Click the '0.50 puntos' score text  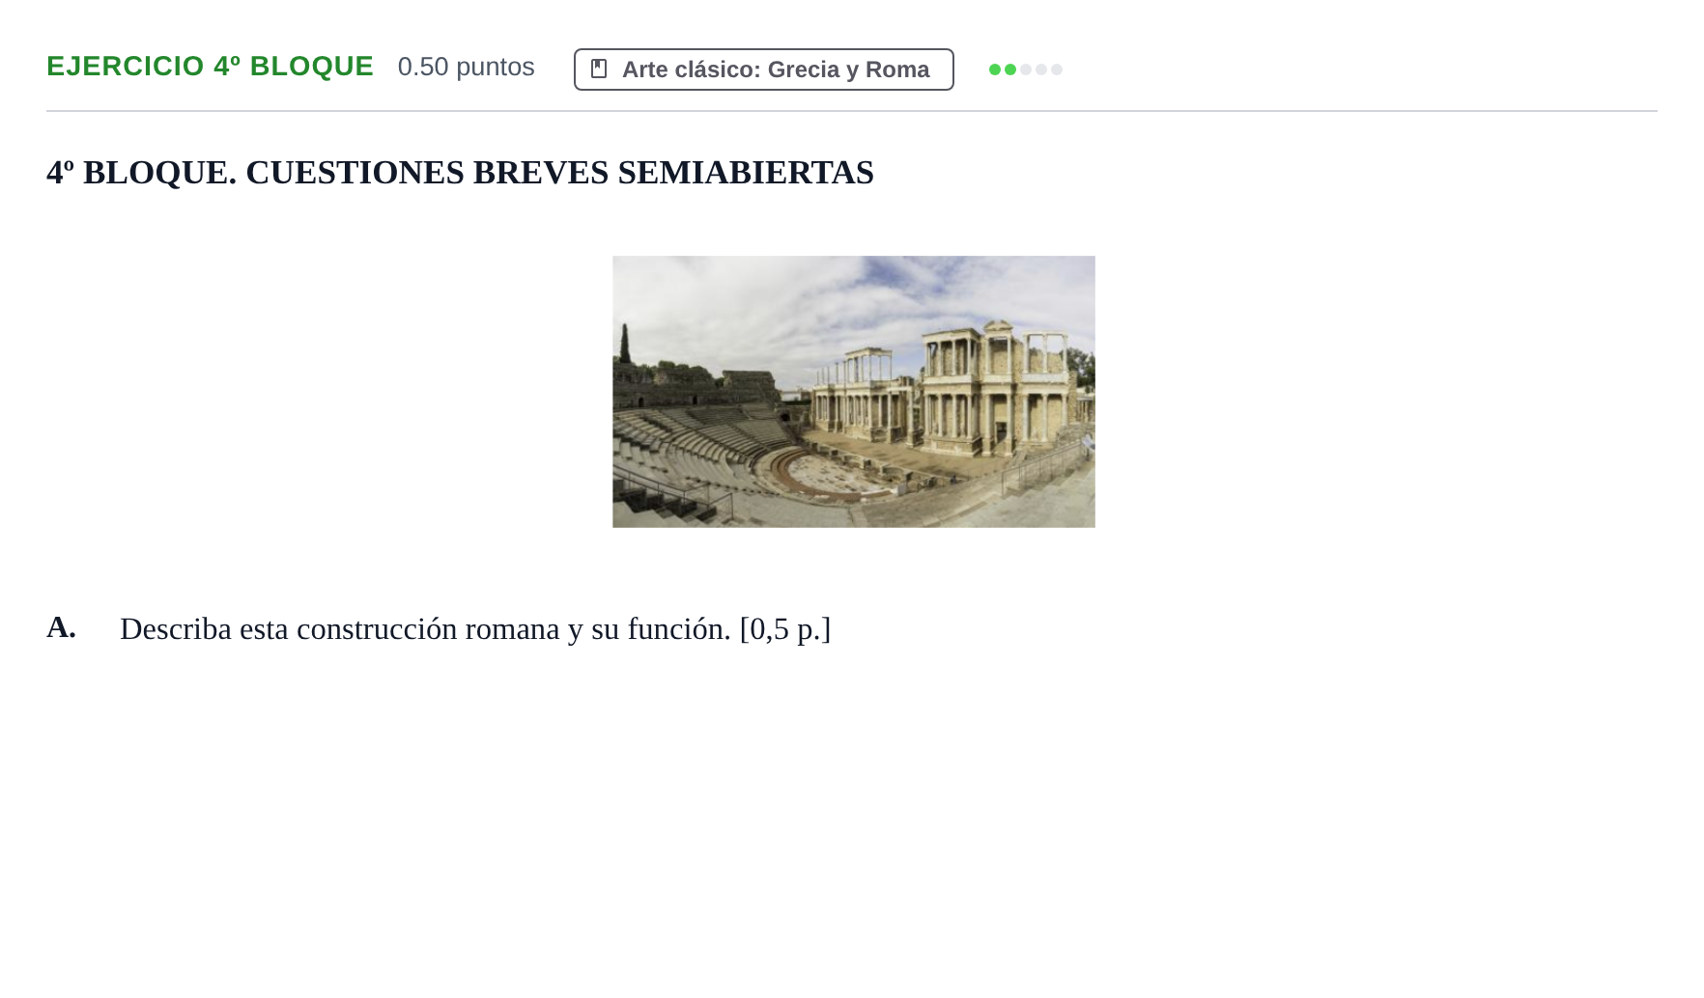point(466,67)
